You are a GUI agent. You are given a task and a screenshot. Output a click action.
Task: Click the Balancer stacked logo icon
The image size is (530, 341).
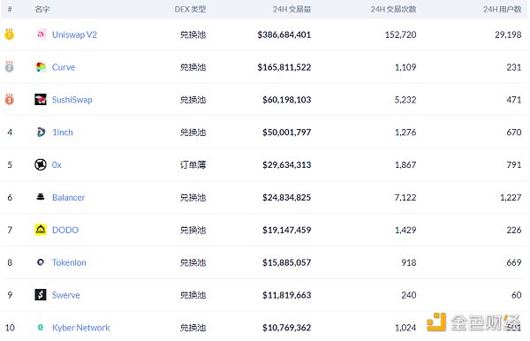tap(41, 197)
